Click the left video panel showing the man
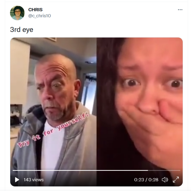The image size is (191, 191). click(53, 103)
